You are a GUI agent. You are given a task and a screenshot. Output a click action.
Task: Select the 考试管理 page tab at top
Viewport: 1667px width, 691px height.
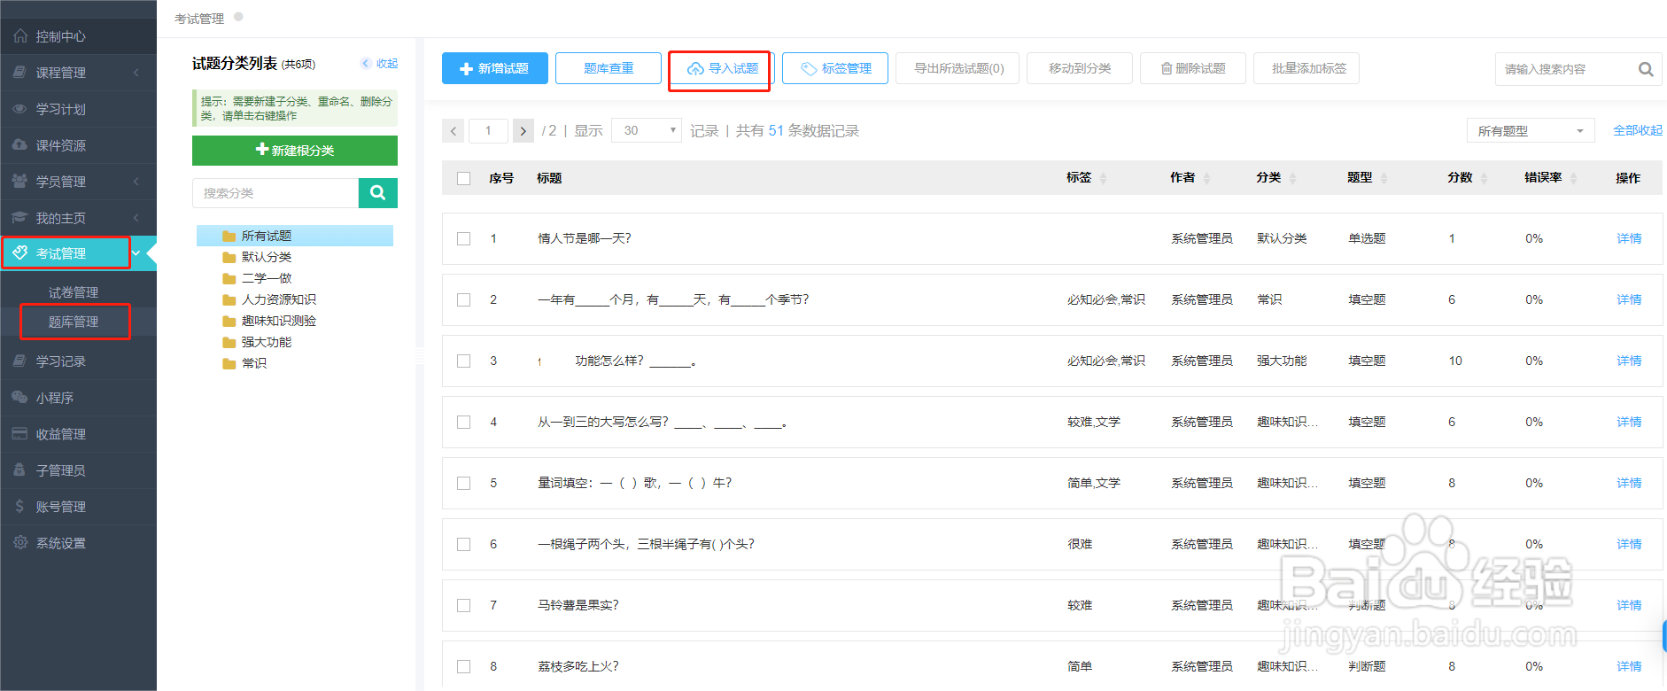point(199,19)
